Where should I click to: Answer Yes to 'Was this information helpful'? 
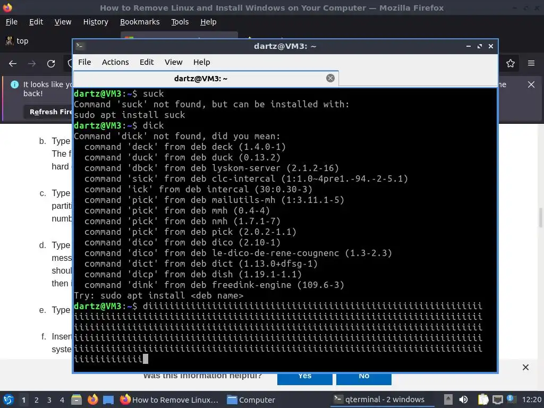pyautogui.click(x=304, y=378)
